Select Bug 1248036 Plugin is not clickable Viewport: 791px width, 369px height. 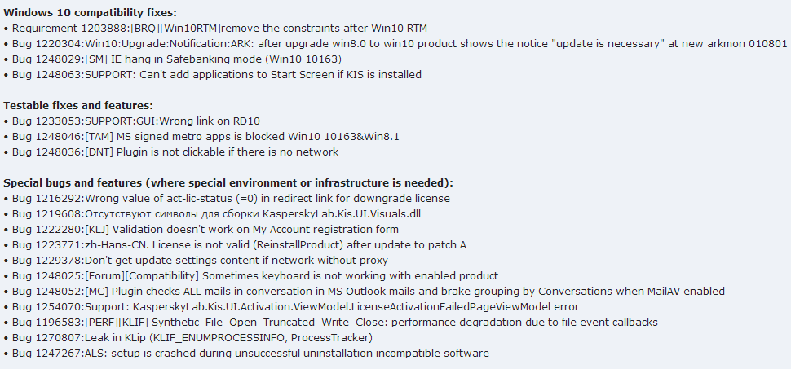coord(171,152)
